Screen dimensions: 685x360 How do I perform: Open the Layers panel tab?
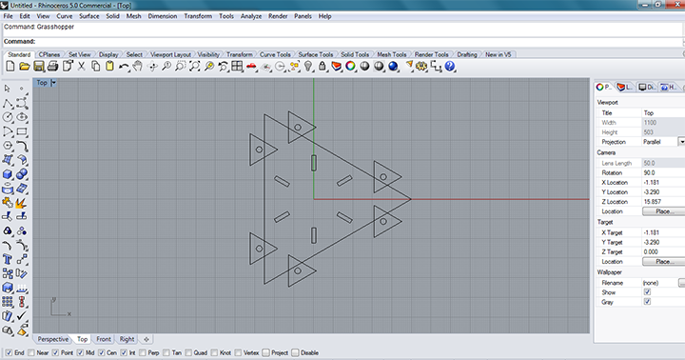[625, 87]
